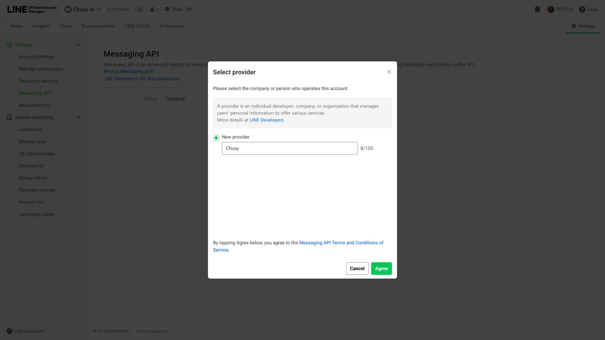Open the Help question mark icon
The image size is (605, 340).
click(582, 9)
